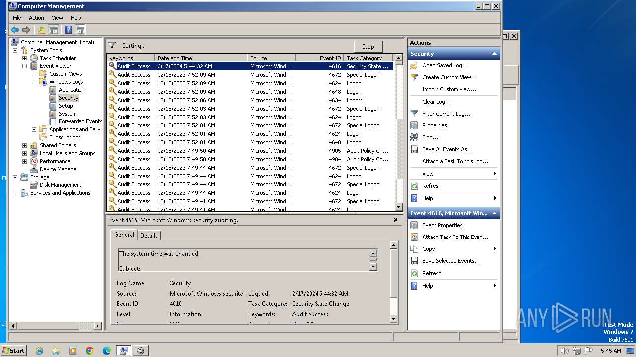Click the Event Properties icon
Viewport: 636px width, 357px height.
(414, 225)
